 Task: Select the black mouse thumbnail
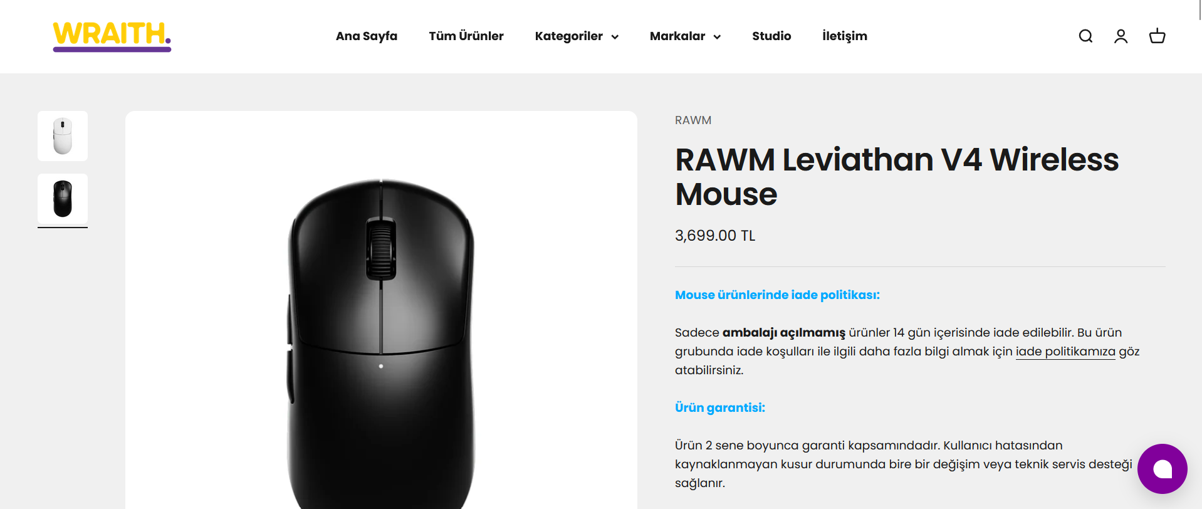click(63, 199)
